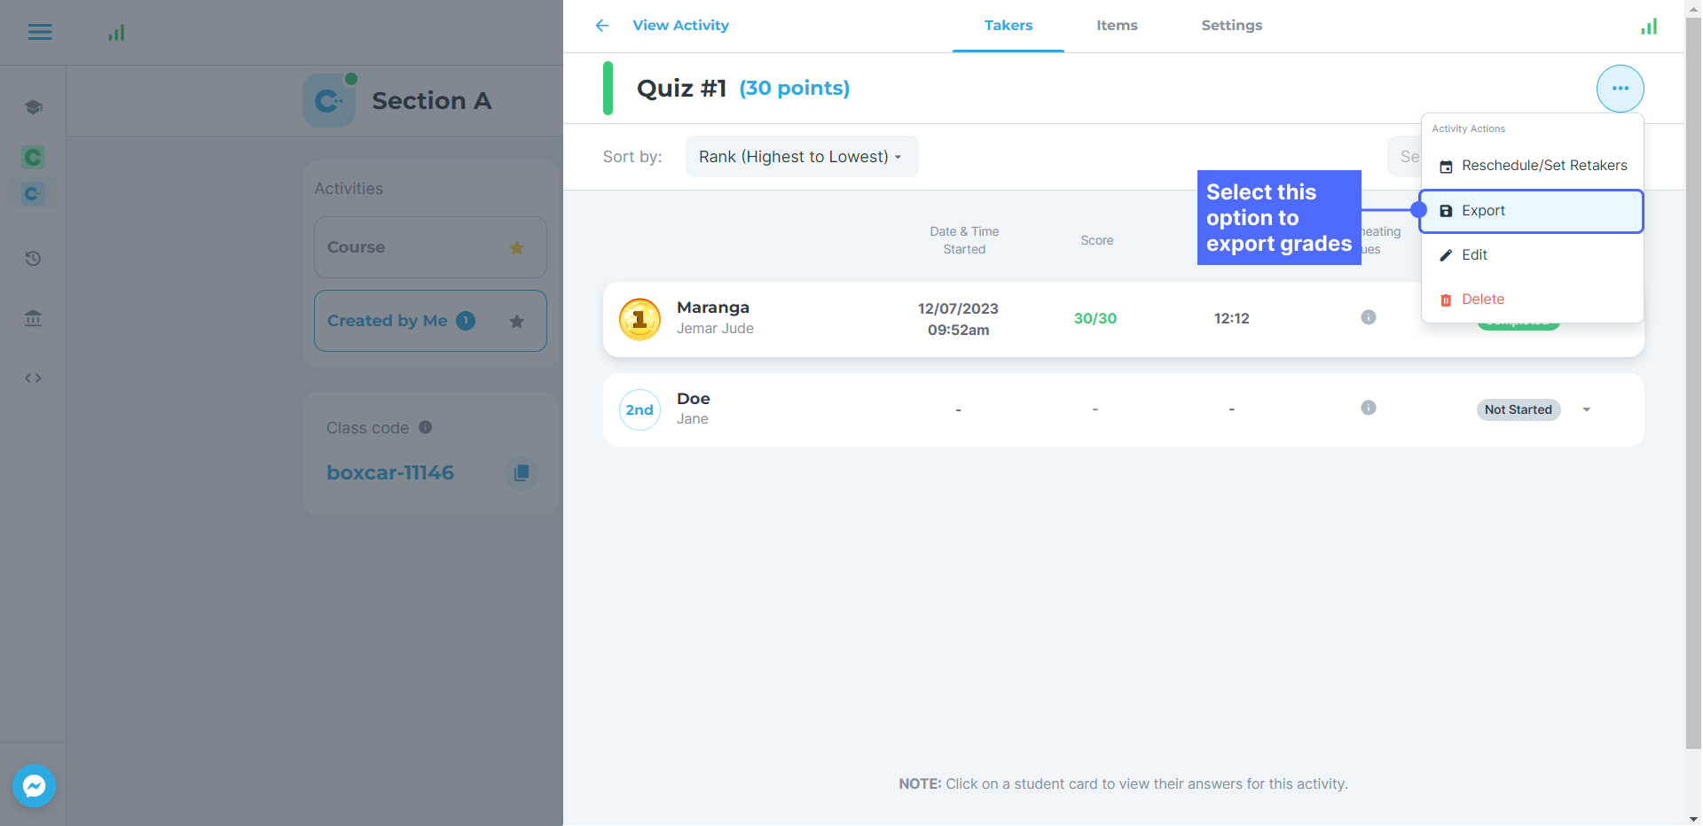Screen dimensions: 1703x826
Task: Click the info icon in Maranga's row
Action: 1369,317
